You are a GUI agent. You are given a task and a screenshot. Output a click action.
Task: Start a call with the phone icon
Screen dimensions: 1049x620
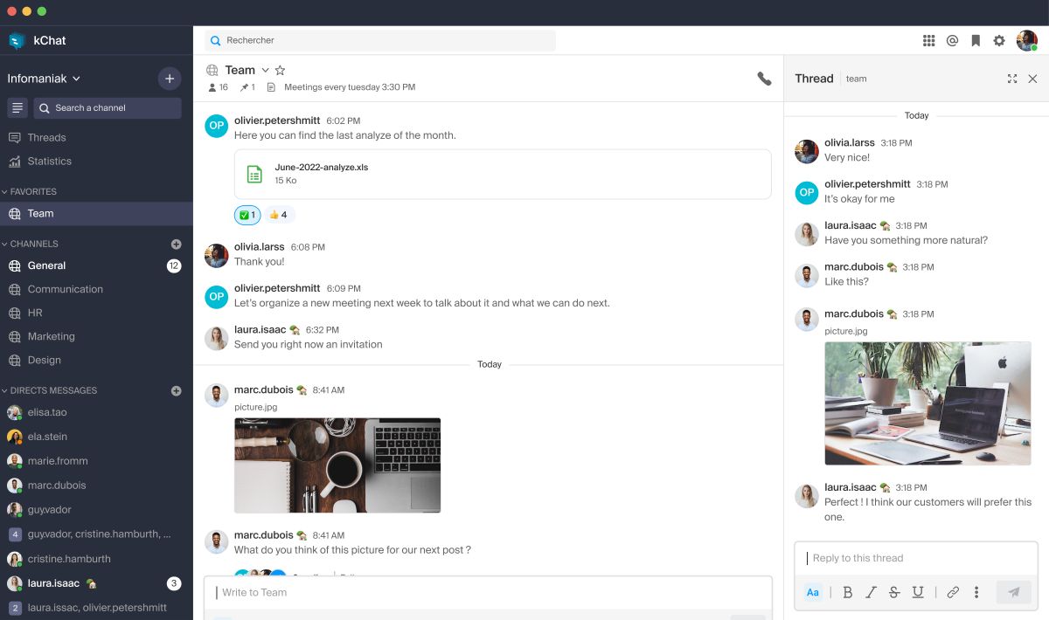tap(765, 78)
